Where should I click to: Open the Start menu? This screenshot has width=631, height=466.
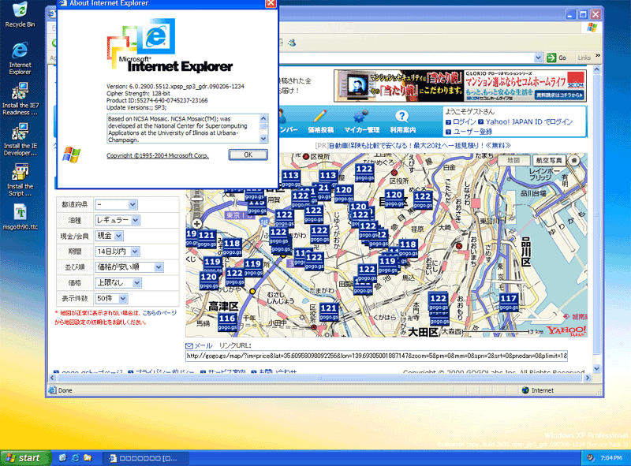[x=26, y=458]
